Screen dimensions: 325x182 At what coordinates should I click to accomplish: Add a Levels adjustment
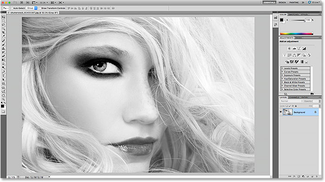tap(294, 48)
